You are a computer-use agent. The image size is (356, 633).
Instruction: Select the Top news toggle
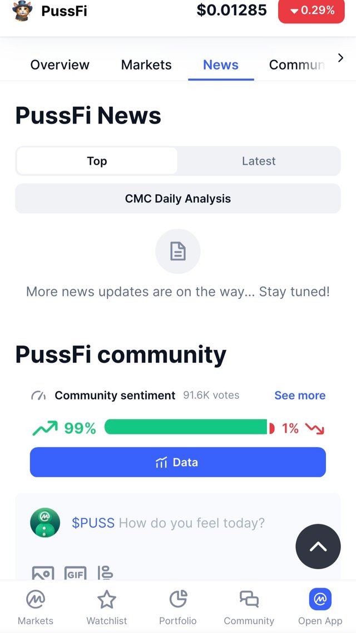[97, 161]
